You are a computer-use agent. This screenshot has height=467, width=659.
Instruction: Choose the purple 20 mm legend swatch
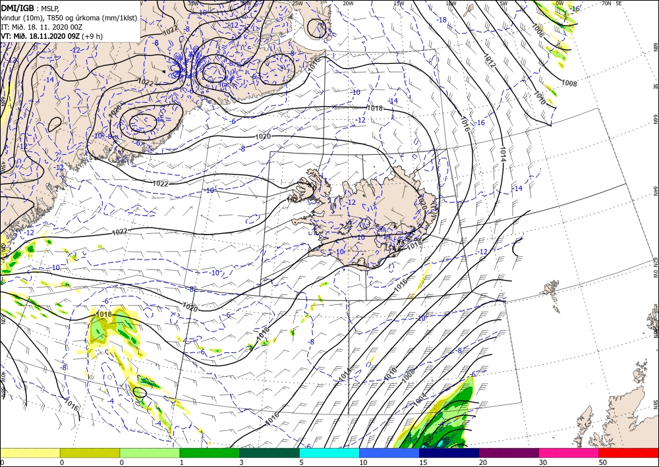[509, 453]
